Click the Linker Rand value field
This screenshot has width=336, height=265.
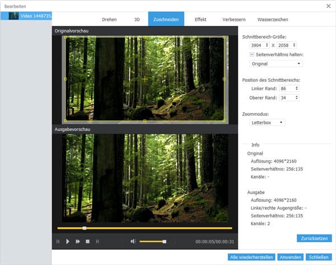coord(287,89)
